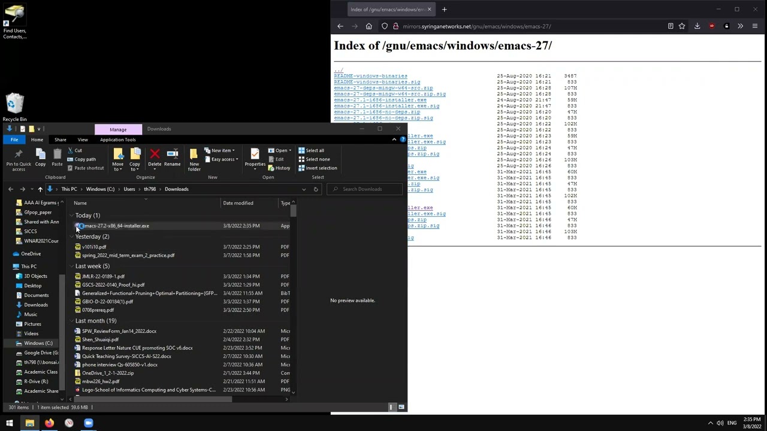Collapse the Last week (5) group
The image size is (767, 431).
pos(72,266)
